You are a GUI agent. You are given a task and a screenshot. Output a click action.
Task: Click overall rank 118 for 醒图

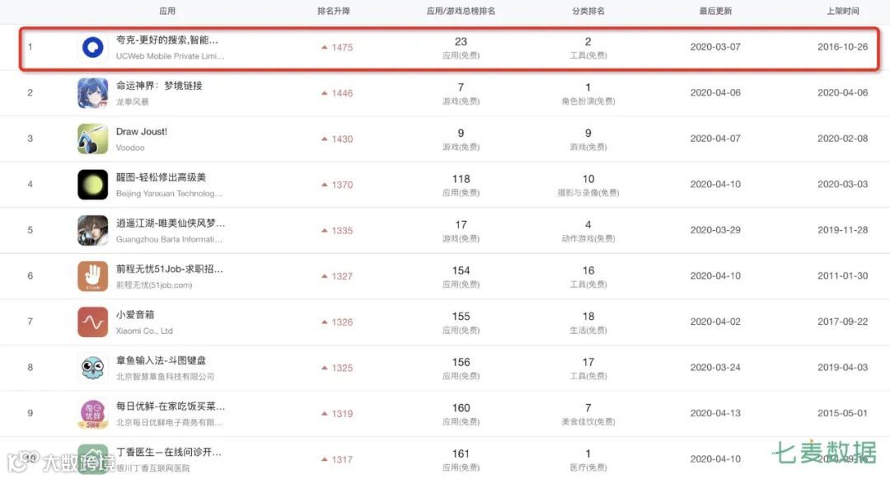(x=461, y=179)
